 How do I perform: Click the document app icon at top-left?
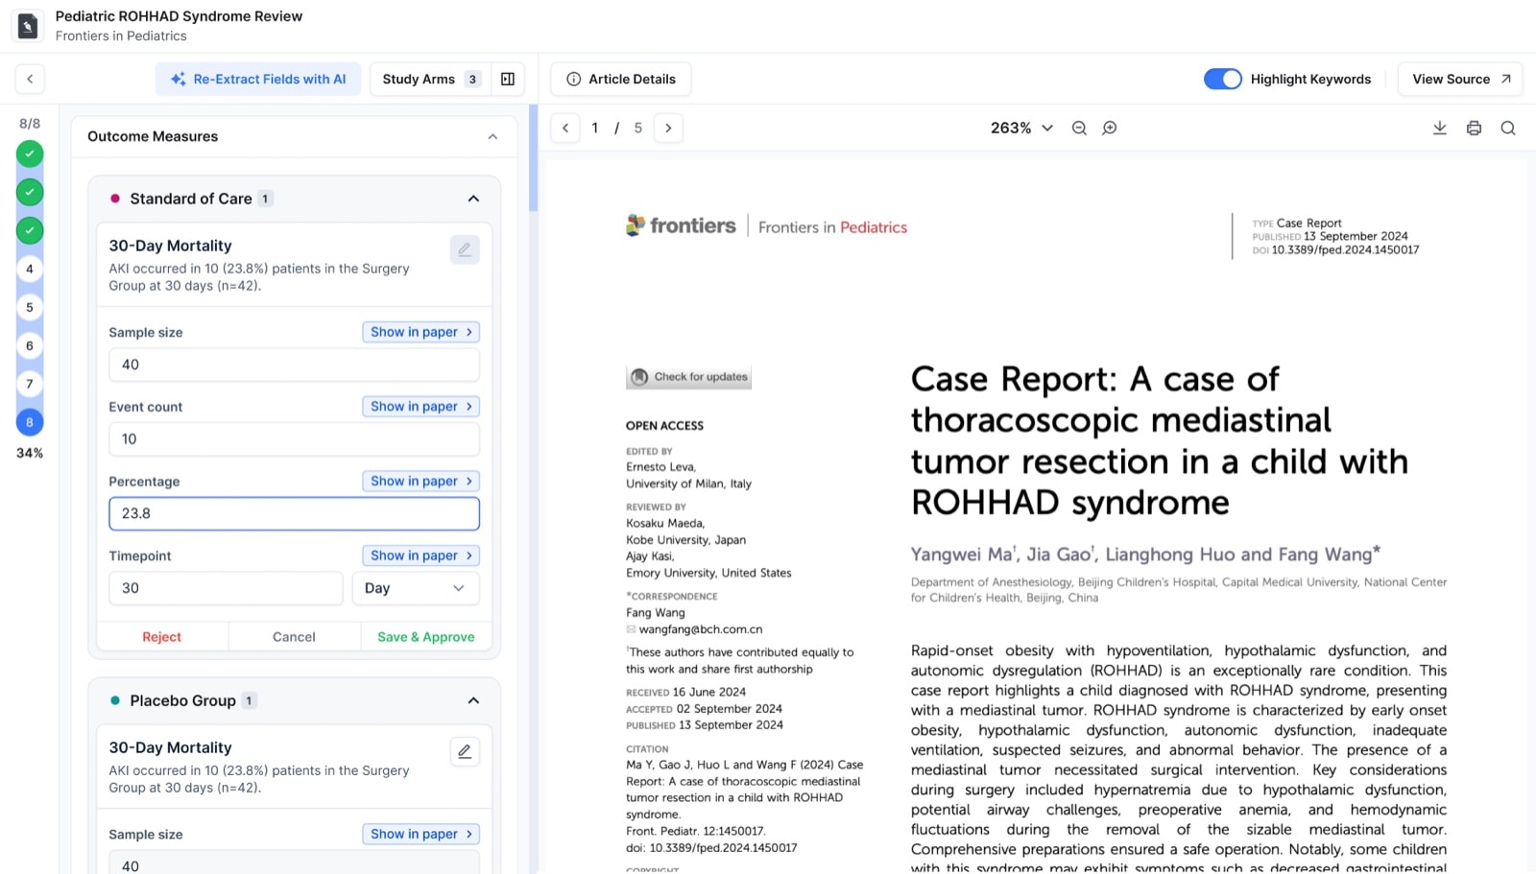coord(28,26)
